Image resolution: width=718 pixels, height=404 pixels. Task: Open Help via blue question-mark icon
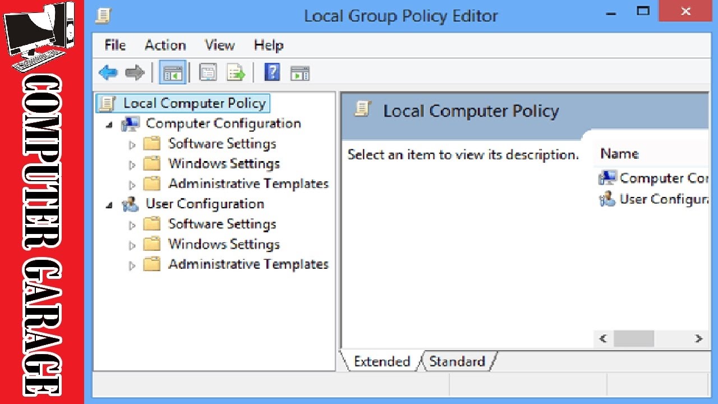(272, 72)
